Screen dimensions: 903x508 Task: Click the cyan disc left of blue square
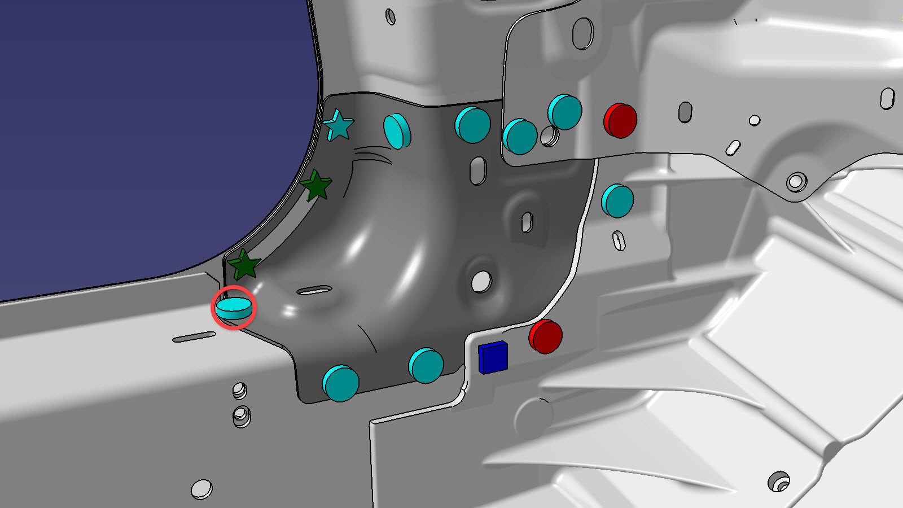[426, 366]
